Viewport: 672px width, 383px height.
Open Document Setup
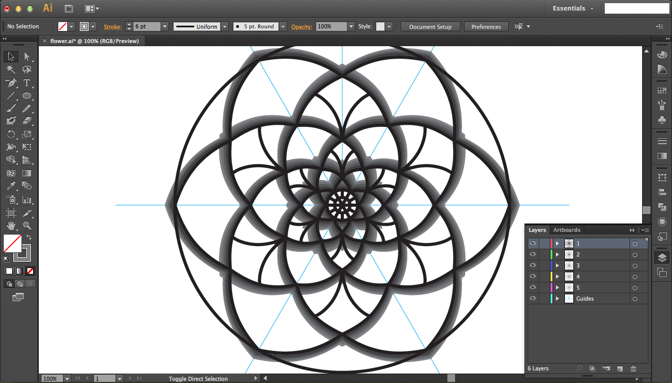click(430, 27)
